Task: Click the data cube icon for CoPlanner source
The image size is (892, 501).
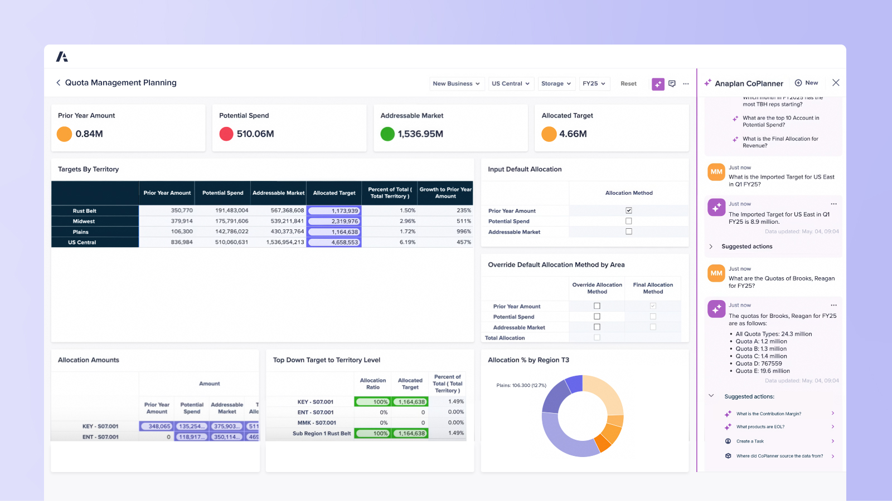Action: (728, 455)
